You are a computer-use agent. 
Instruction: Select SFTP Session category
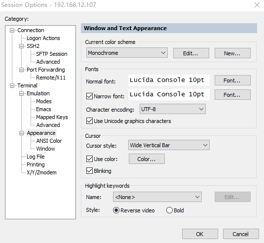coord(52,54)
